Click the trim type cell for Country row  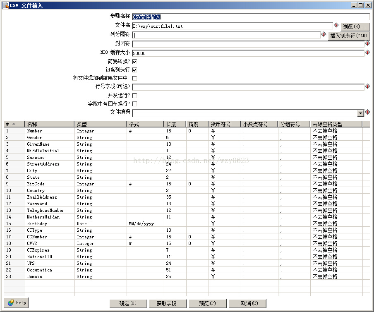(x=336, y=190)
